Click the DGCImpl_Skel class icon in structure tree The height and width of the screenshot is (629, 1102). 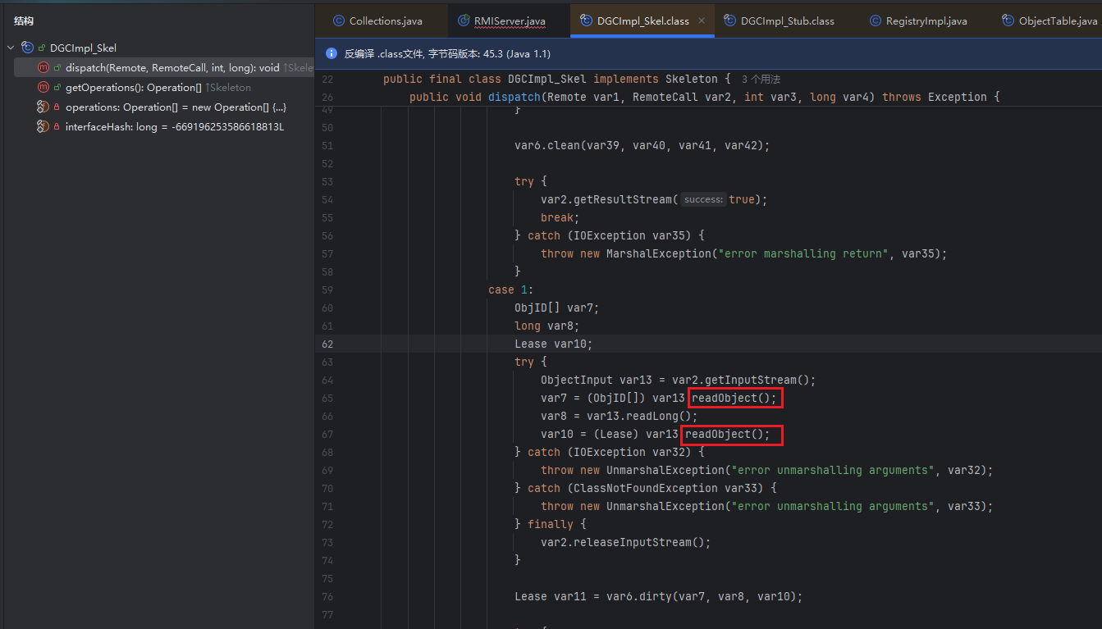pos(28,48)
